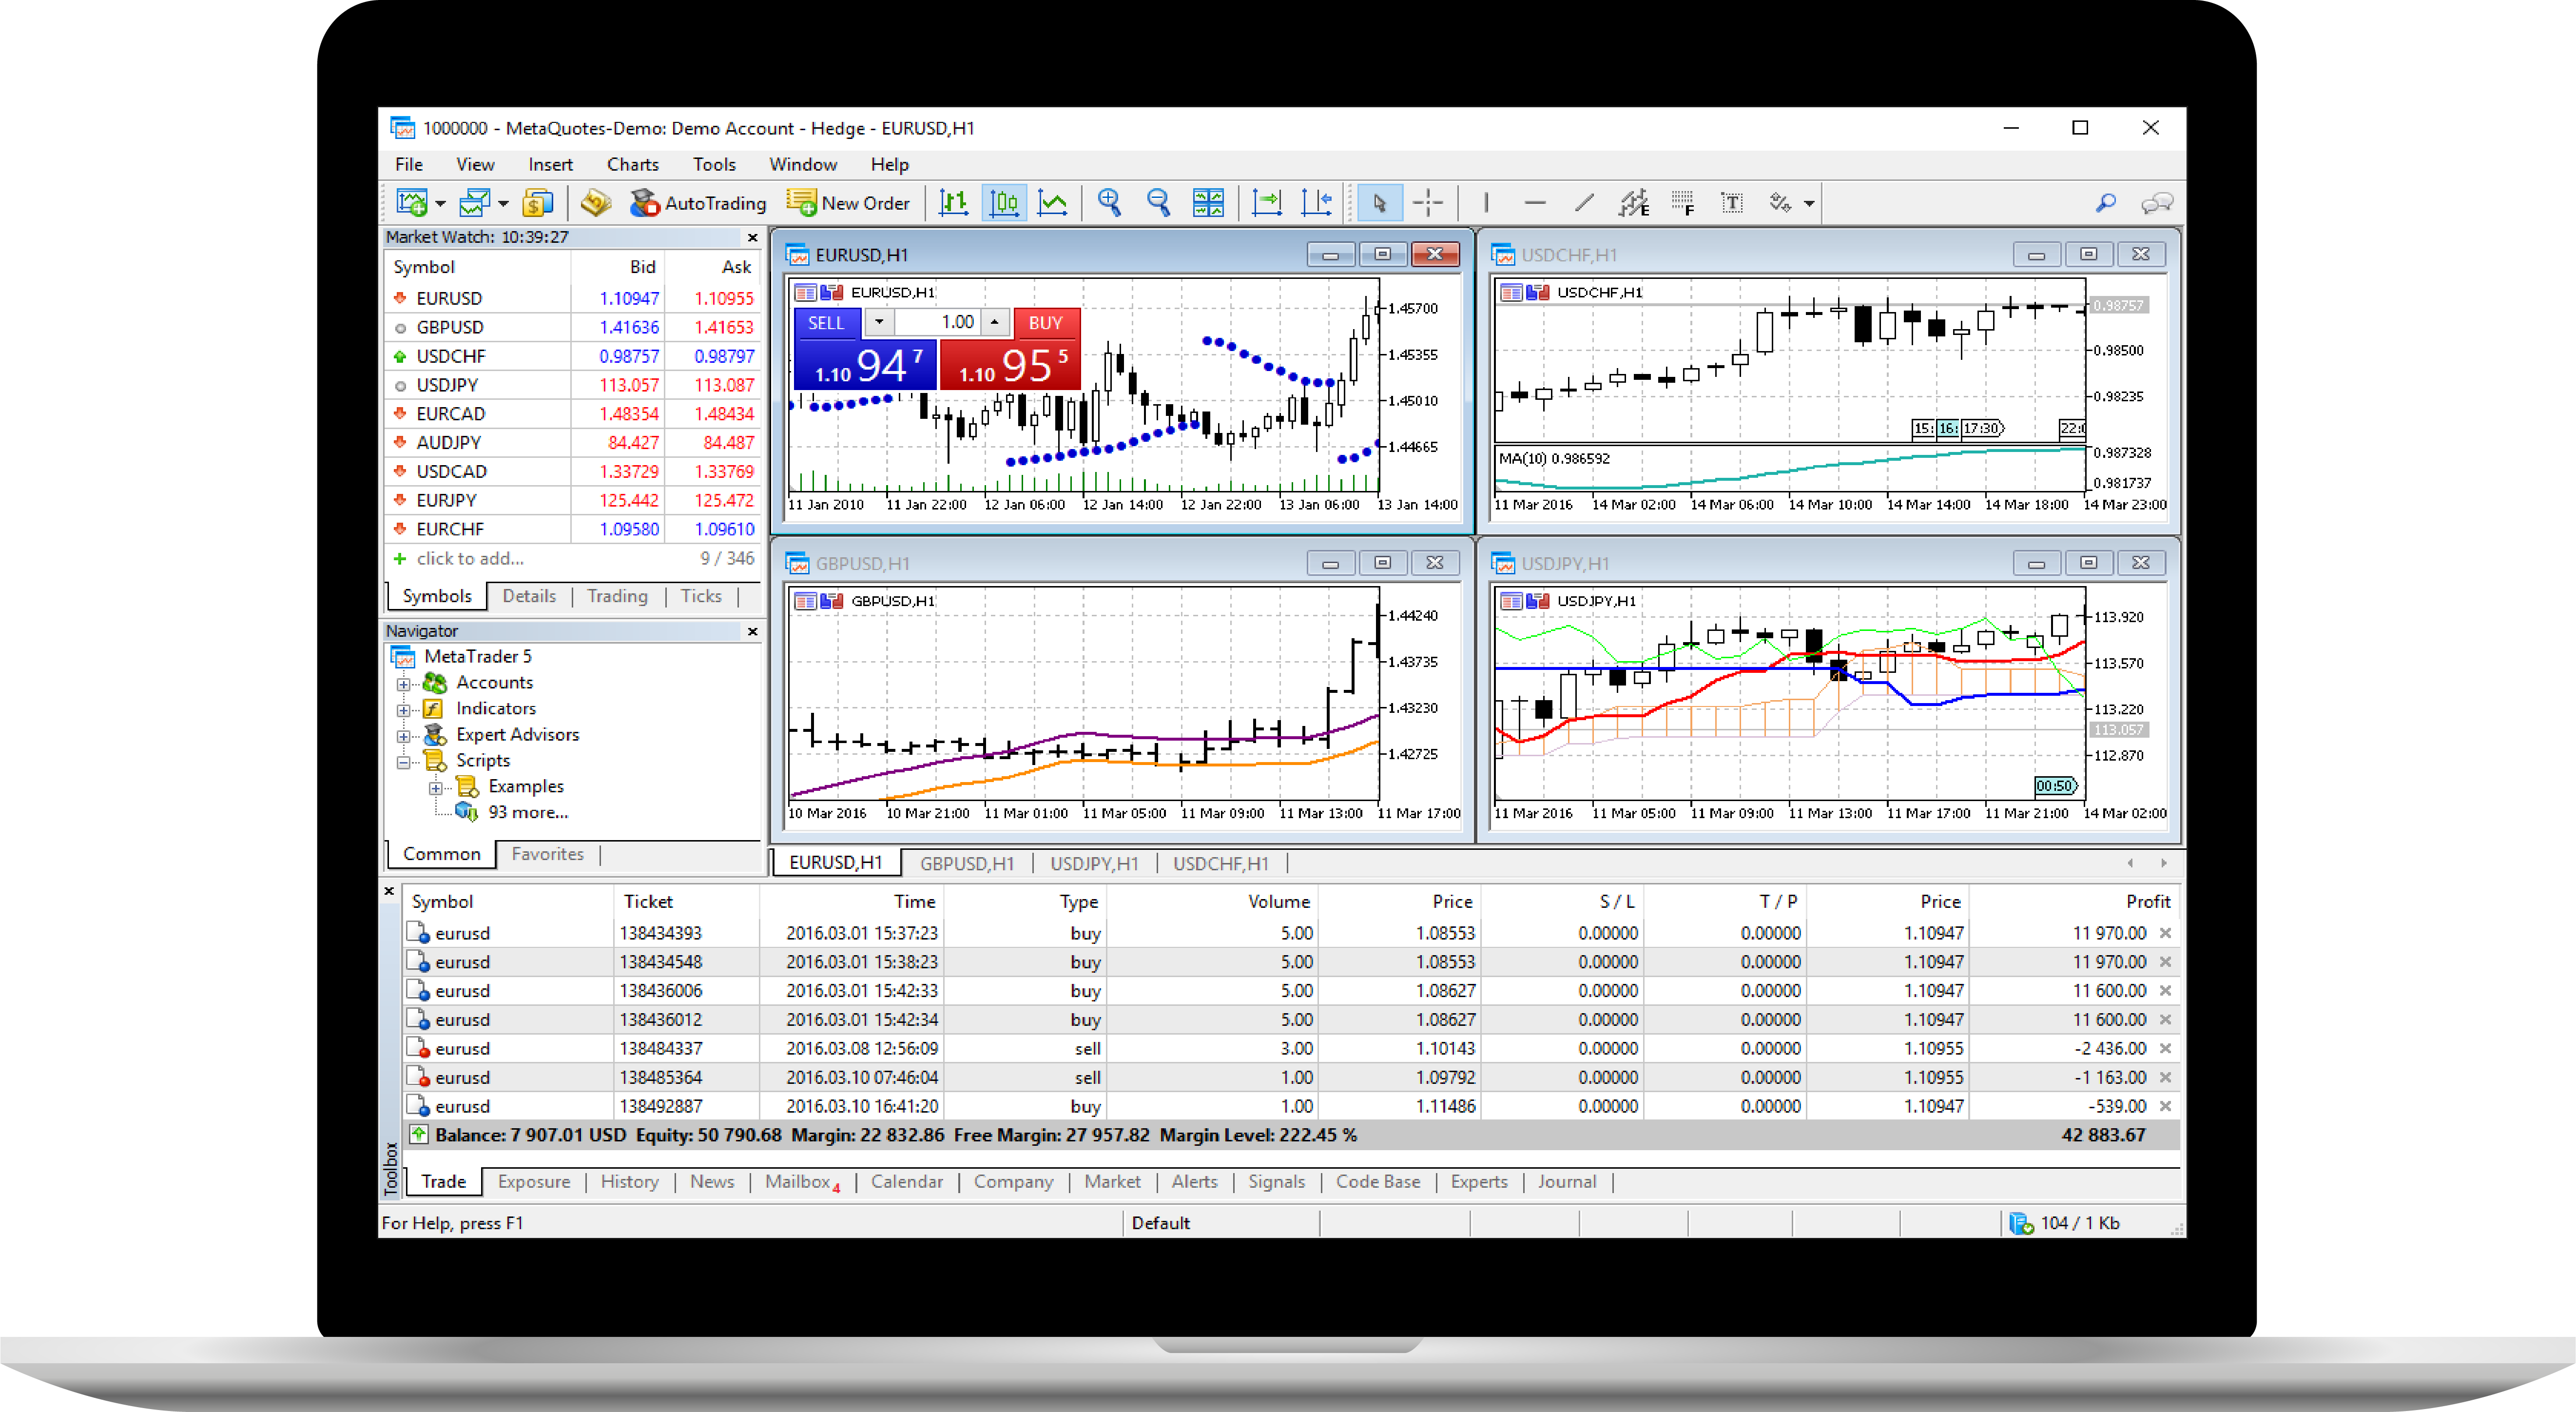Screen dimensions: 2576x1412
Task: Expand the Indicators tree node
Action: [x=404, y=710]
